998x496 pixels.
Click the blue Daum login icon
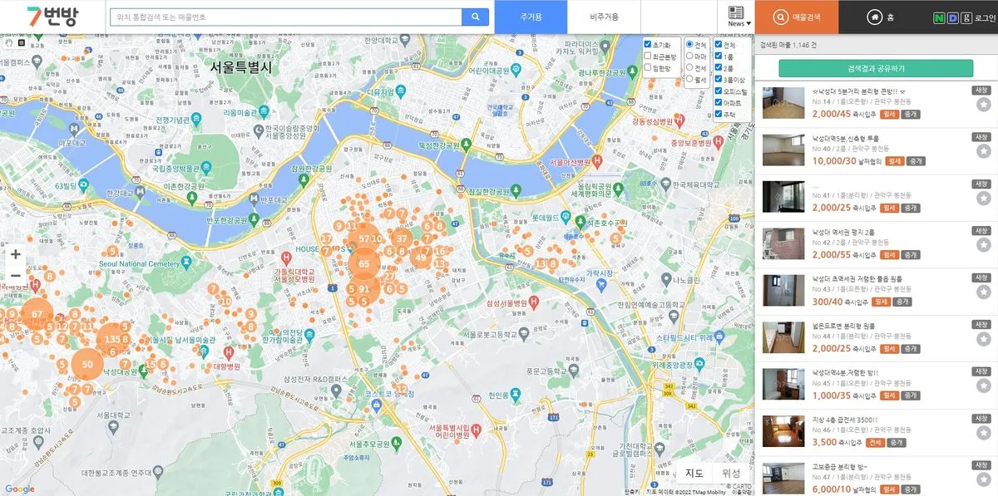(952, 17)
